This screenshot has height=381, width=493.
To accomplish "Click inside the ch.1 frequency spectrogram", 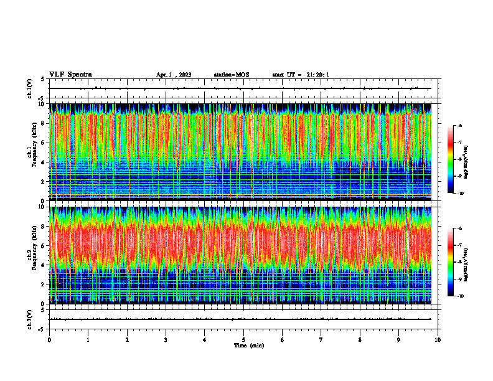I will [240, 152].
